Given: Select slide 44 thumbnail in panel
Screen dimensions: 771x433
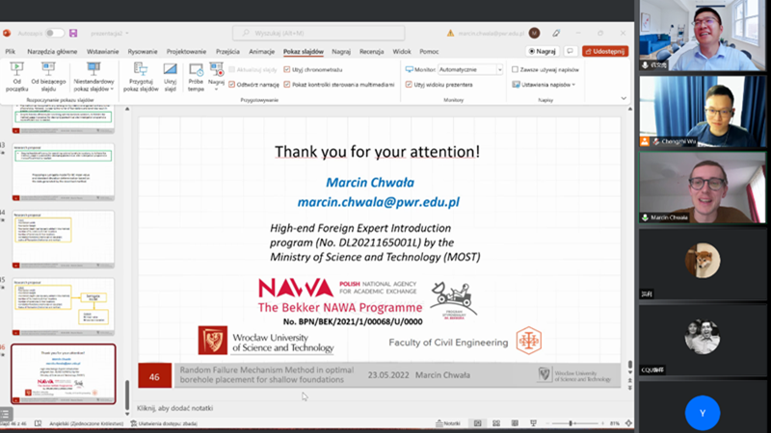Looking at the screenshot, I should click(64, 240).
